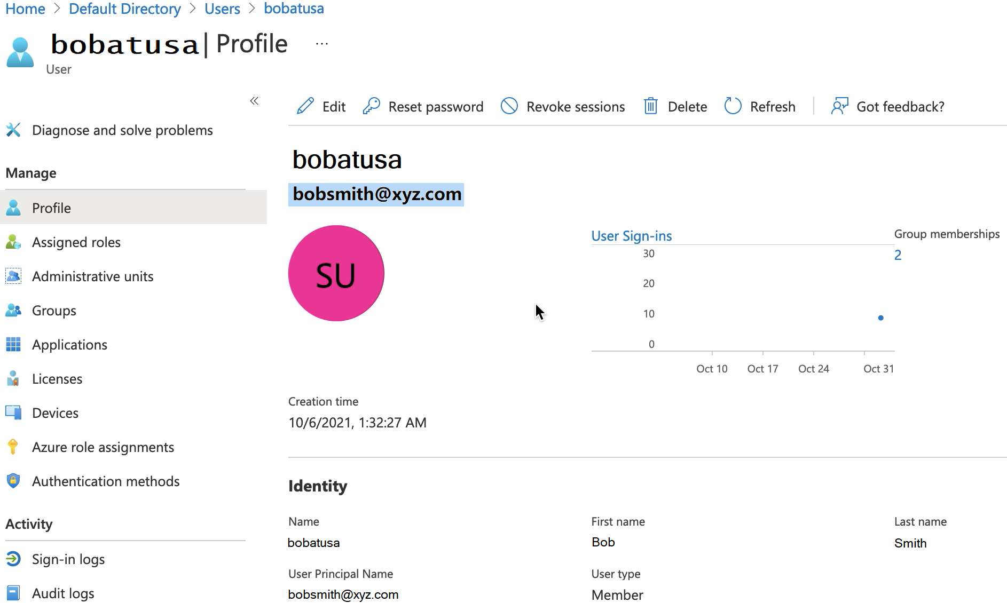Select Assigned roles from Manage menu

tap(76, 242)
